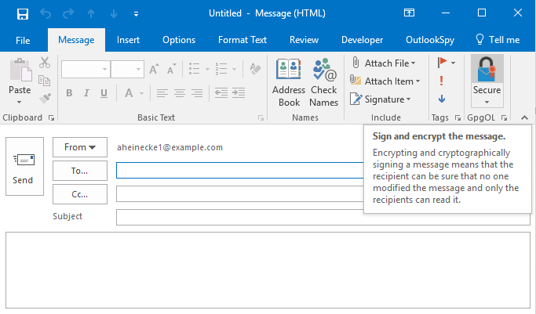Screen dimensions: 536x314
Task: Switch to the Insert tab
Action: click(x=129, y=40)
